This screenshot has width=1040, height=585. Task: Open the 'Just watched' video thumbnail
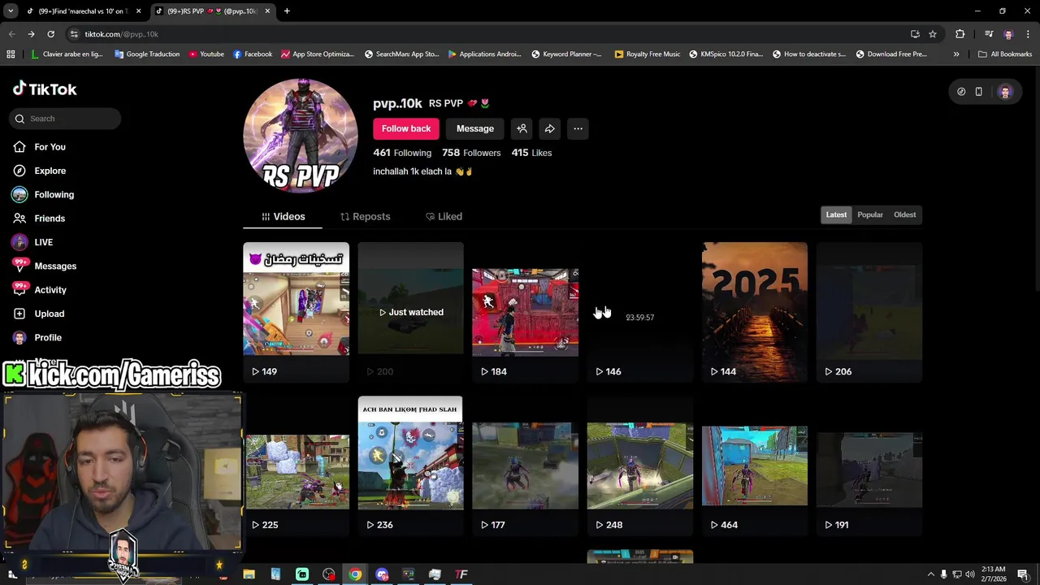(410, 312)
